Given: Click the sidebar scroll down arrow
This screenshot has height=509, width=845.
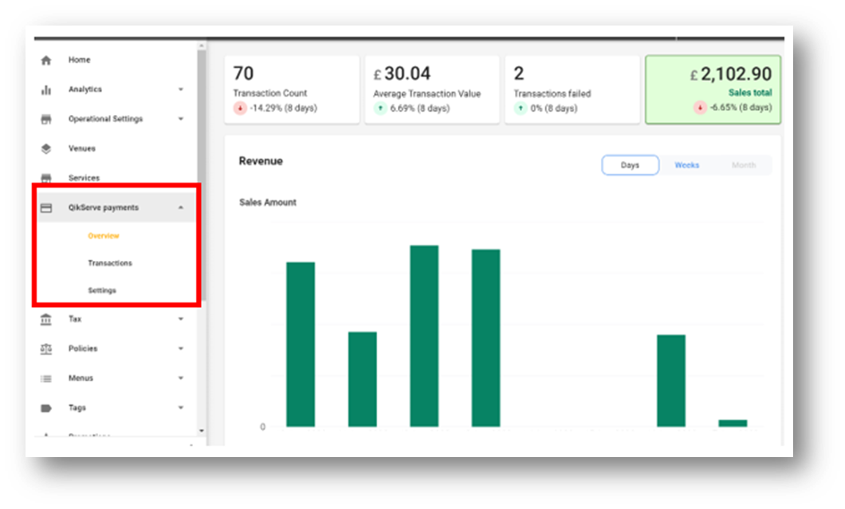Looking at the screenshot, I should coord(202,431).
